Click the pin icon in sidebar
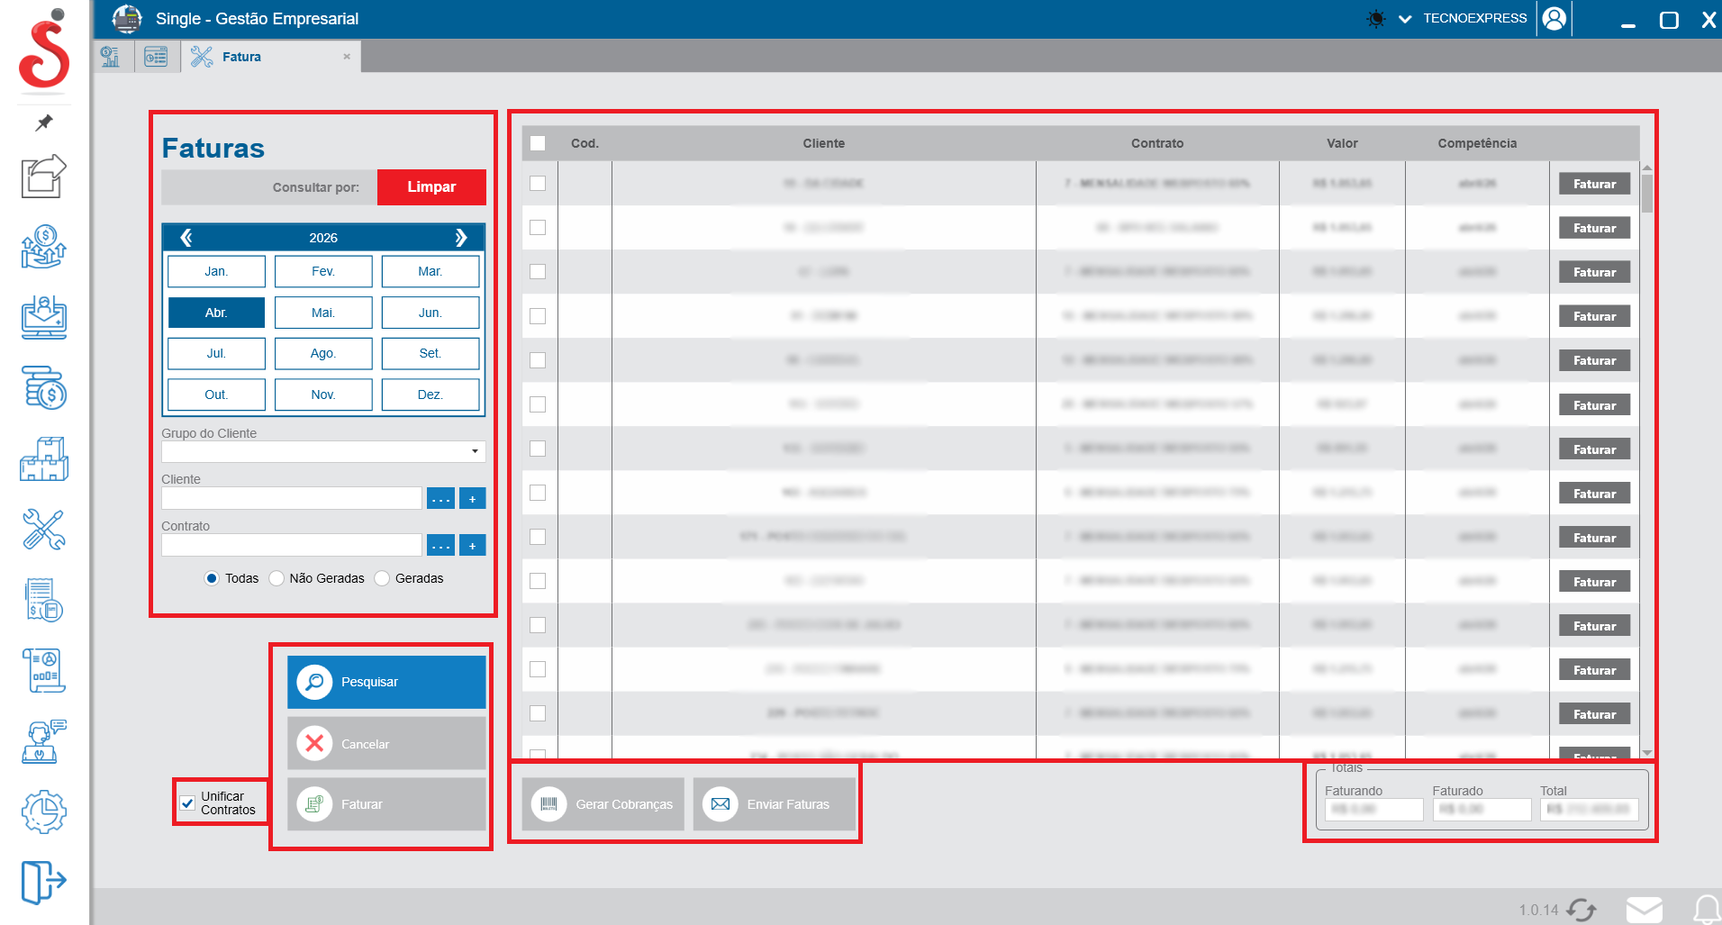Viewport: 1722px width, 925px height. pyautogui.click(x=44, y=122)
